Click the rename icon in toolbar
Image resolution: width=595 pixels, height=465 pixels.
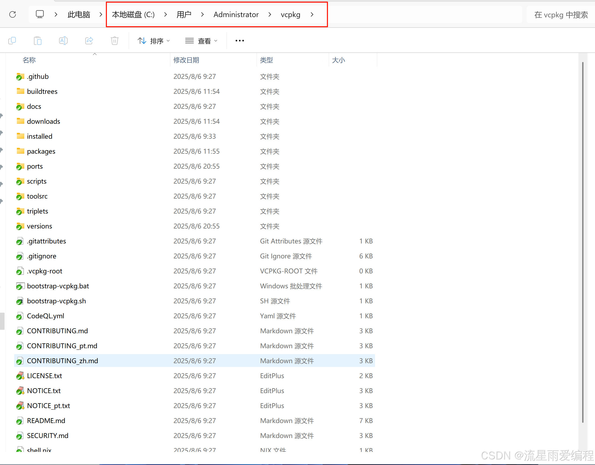click(63, 41)
